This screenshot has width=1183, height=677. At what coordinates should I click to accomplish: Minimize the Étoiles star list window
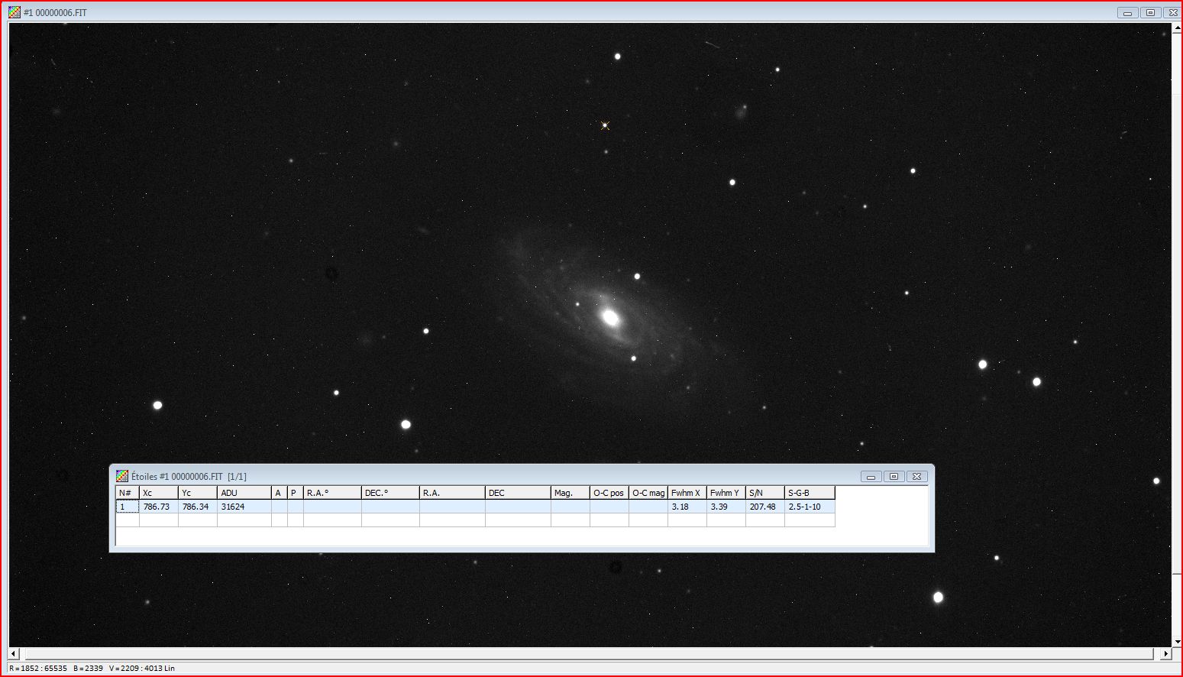(x=871, y=476)
